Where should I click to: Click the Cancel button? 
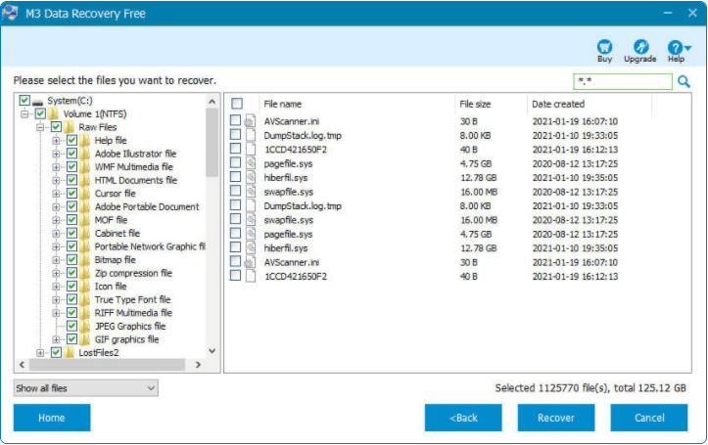point(649,418)
